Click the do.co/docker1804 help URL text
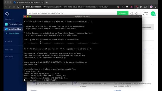Screen dimensions: 162x91 click(x=69, y=40)
